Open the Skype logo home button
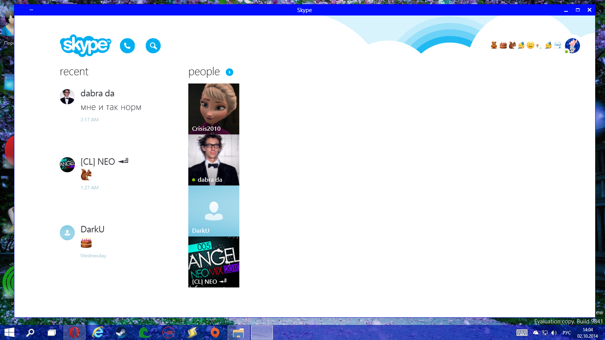This screenshot has height=340, width=605. pos(85,45)
